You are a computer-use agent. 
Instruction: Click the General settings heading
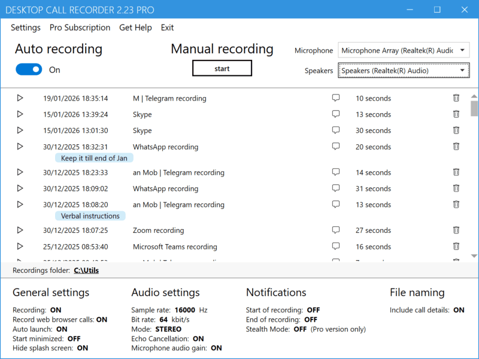tap(51, 293)
